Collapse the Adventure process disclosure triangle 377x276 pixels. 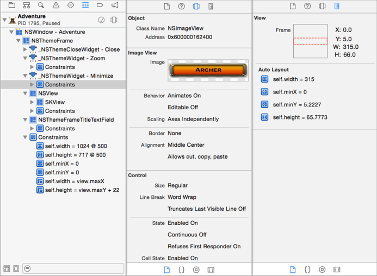[4, 20]
